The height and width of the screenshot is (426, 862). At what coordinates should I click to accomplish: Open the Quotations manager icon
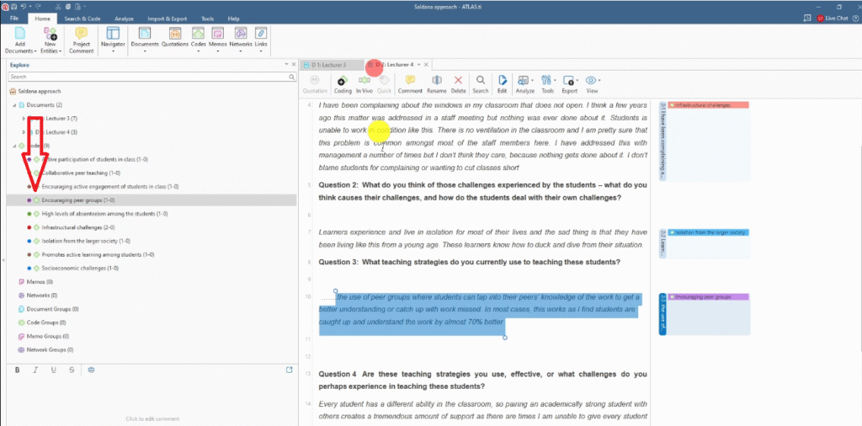[x=175, y=34]
